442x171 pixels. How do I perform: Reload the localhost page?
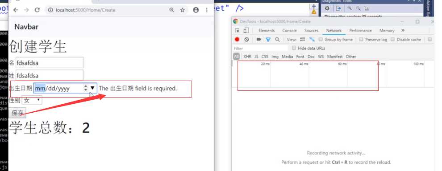tap(37, 10)
